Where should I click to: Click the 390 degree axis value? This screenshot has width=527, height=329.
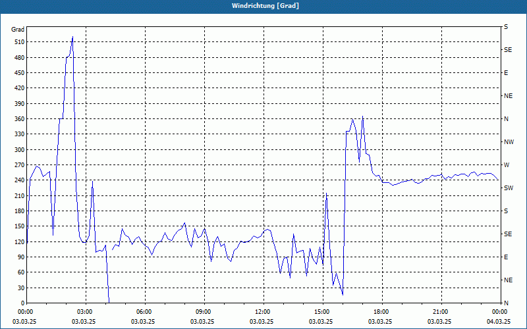[19, 104]
